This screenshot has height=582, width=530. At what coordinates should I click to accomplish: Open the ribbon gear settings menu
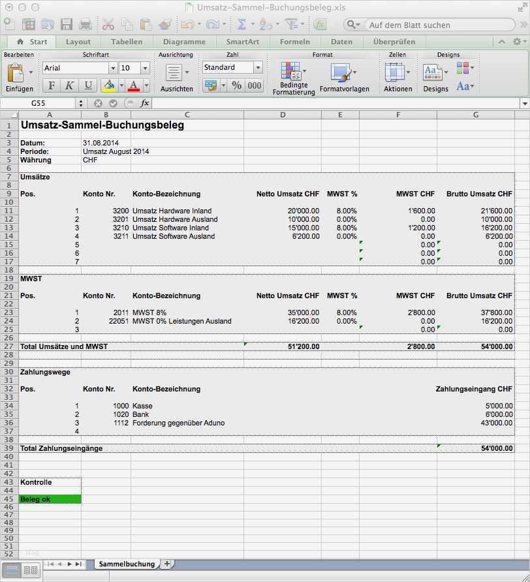(x=519, y=42)
